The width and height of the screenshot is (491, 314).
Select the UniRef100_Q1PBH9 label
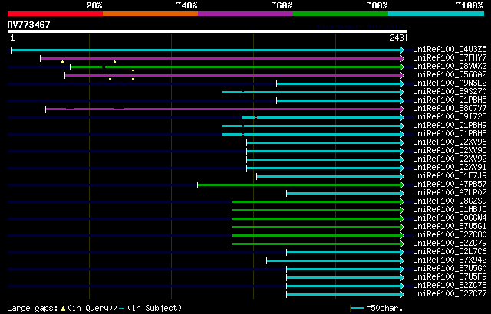pyautogui.click(x=450, y=126)
